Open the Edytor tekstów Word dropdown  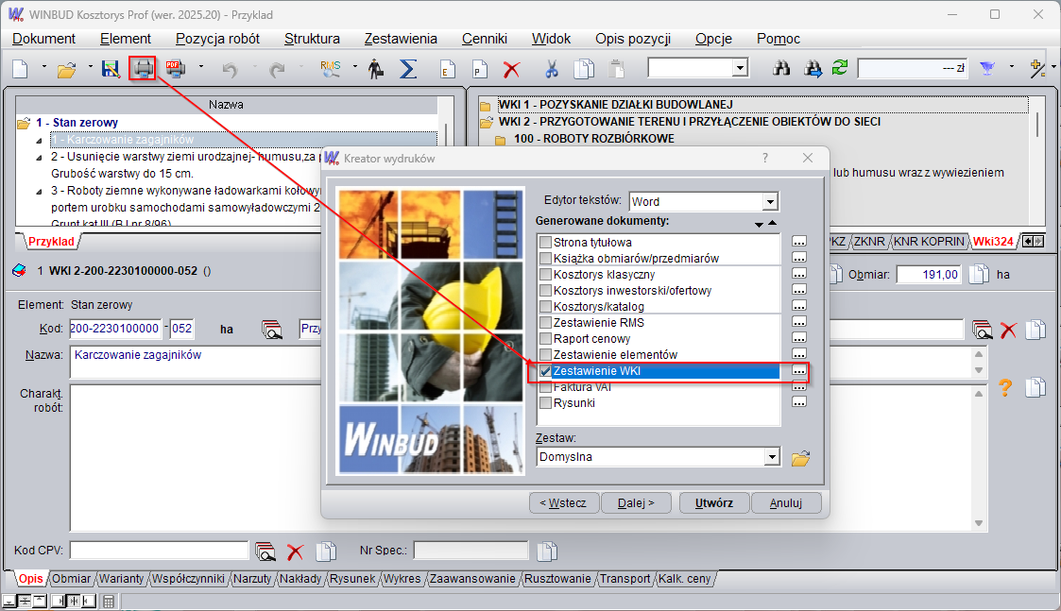(x=769, y=202)
